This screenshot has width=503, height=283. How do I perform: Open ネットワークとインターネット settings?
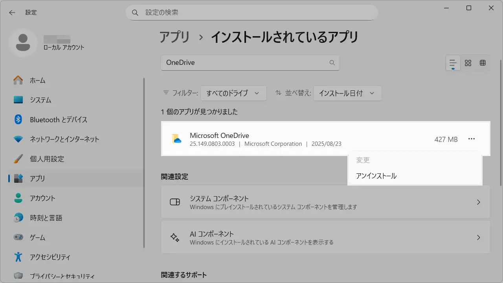76,139
